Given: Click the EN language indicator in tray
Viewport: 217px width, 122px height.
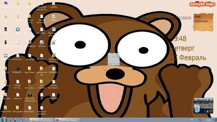Looking at the screenshot, I should [192, 120].
